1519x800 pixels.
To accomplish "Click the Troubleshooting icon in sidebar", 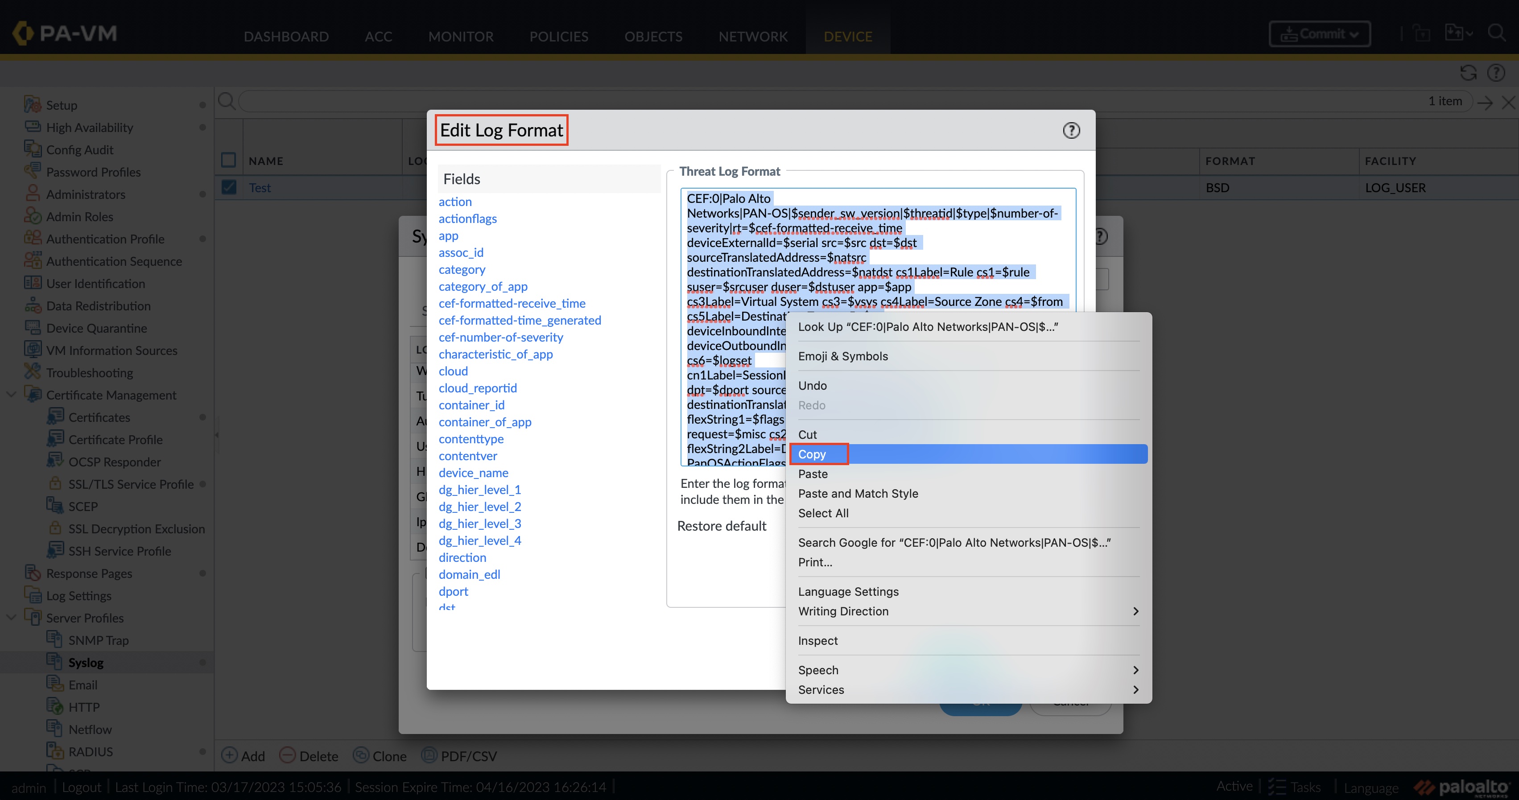I will (33, 372).
